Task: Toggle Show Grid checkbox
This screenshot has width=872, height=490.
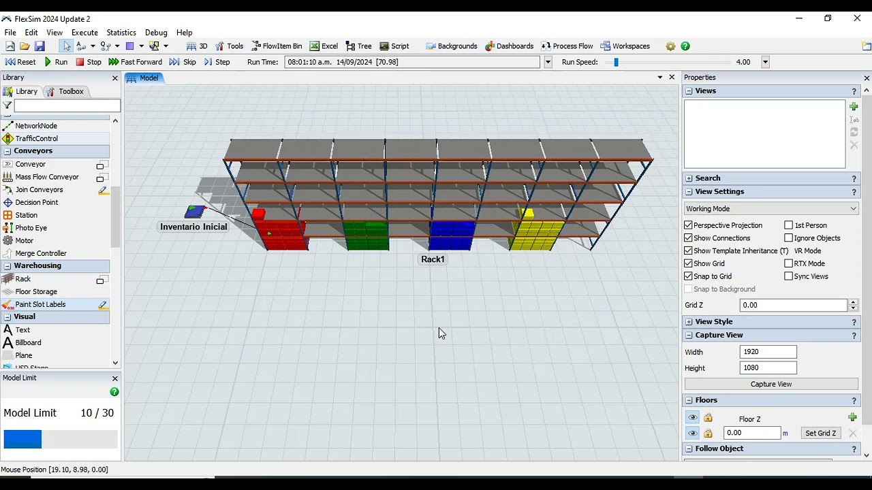Action: [x=688, y=263]
